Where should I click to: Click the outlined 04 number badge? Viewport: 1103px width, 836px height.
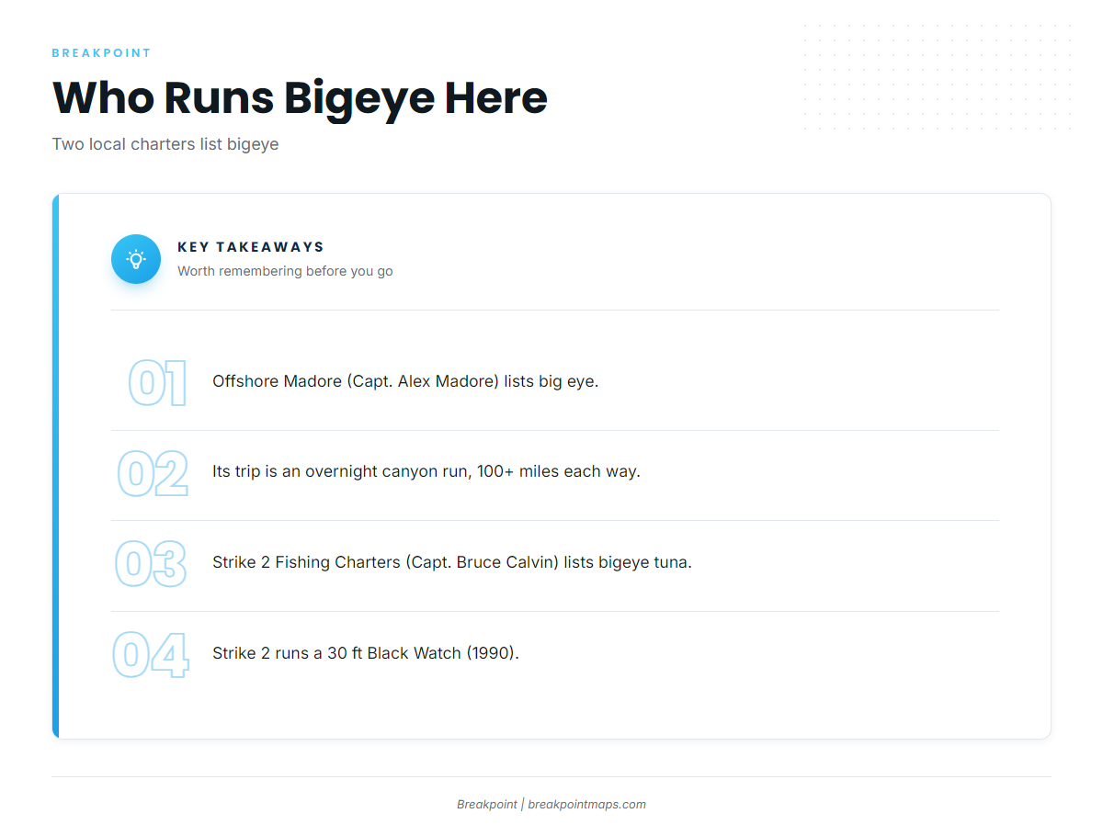[x=151, y=655]
